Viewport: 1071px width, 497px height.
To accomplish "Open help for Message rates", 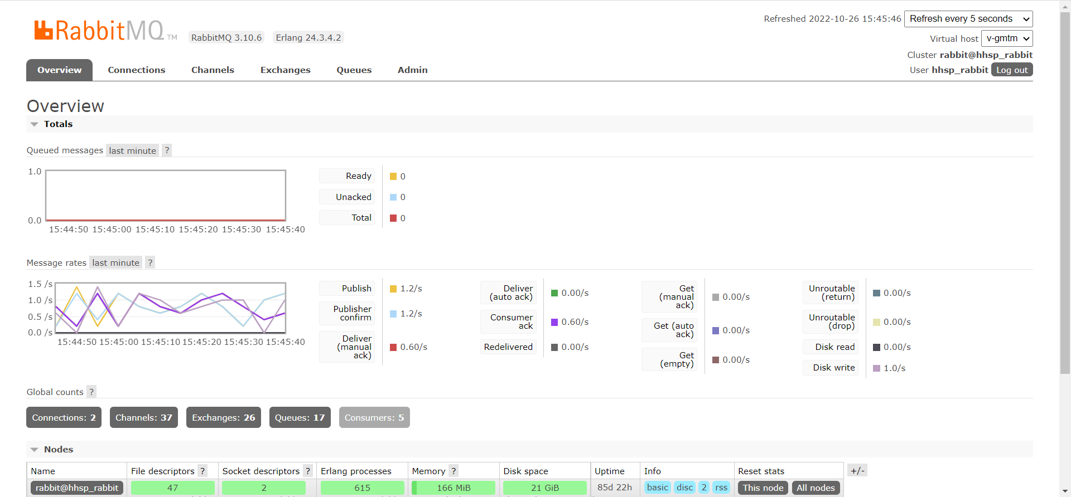I will pyautogui.click(x=150, y=262).
